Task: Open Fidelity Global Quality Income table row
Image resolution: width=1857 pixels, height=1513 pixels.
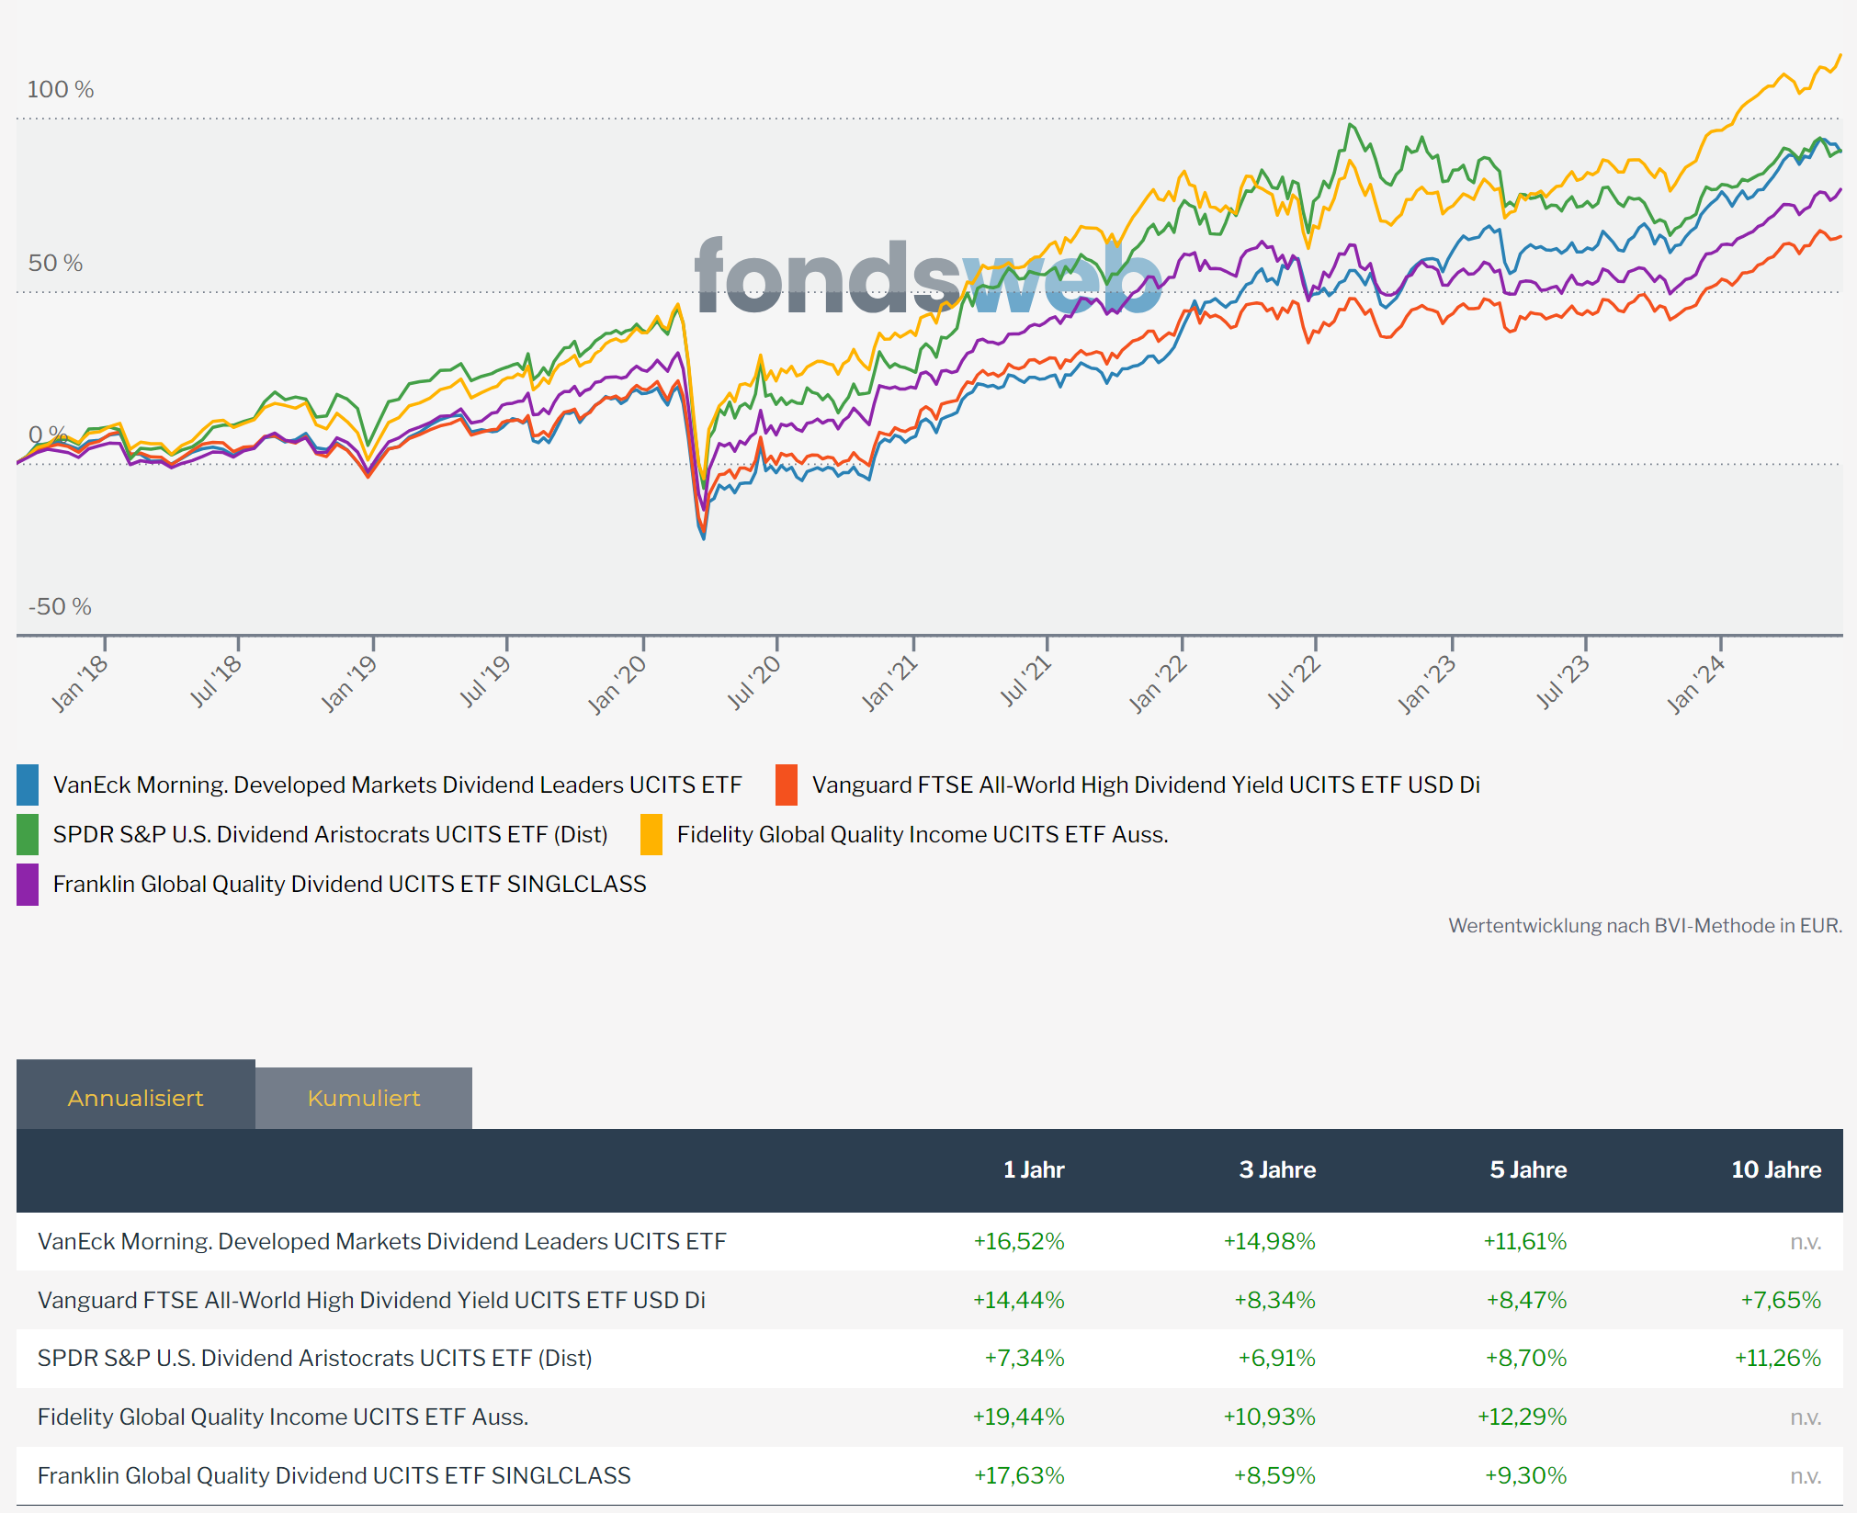Action: [283, 1417]
